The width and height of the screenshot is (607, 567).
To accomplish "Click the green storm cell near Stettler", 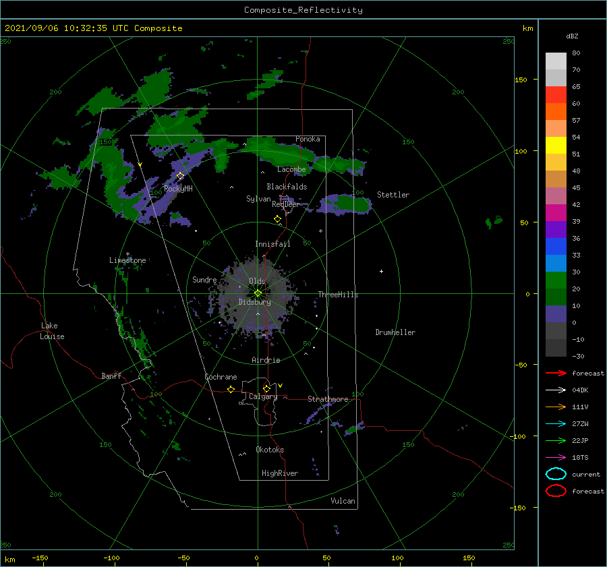I will pyautogui.click(x=351, y=204).
